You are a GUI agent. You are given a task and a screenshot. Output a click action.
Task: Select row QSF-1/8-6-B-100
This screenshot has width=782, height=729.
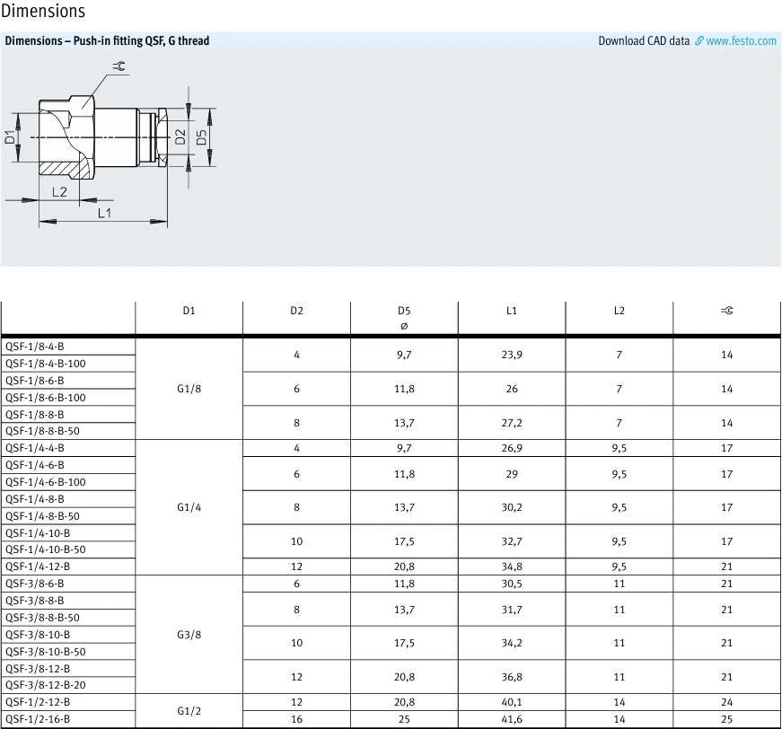coord(68,398)
